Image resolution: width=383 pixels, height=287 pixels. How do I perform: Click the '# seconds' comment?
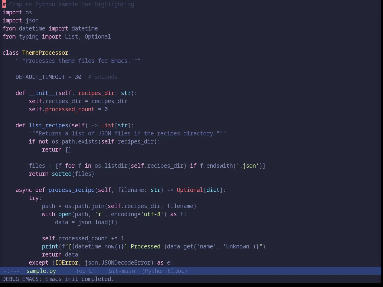(x=103, y=77)
